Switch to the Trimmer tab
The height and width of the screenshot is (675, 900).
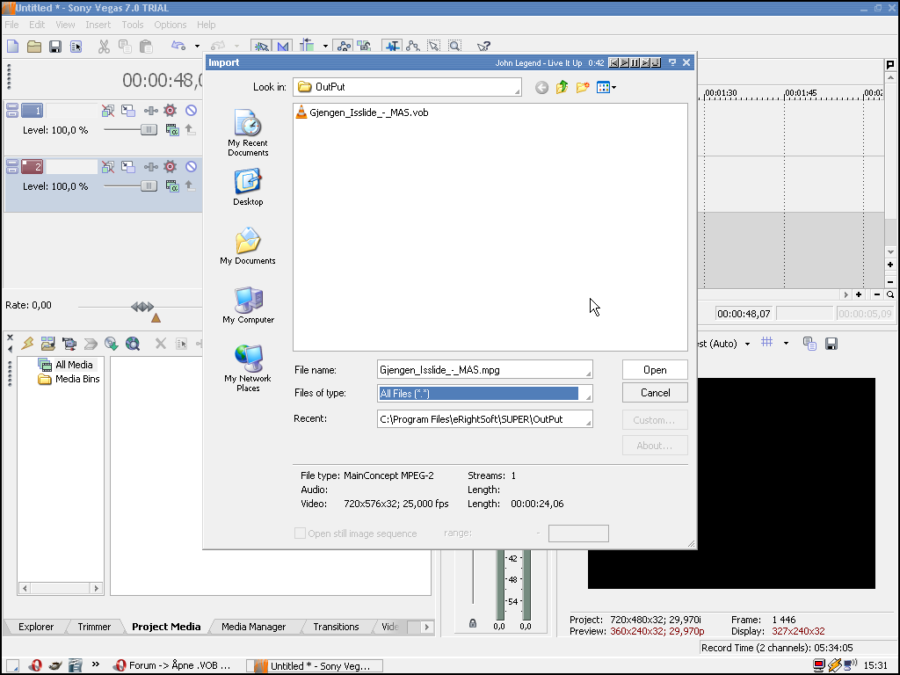94,627
